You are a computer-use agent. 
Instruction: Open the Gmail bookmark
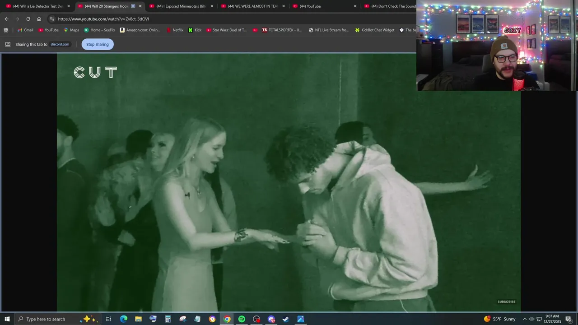click(x=25, y=30)
